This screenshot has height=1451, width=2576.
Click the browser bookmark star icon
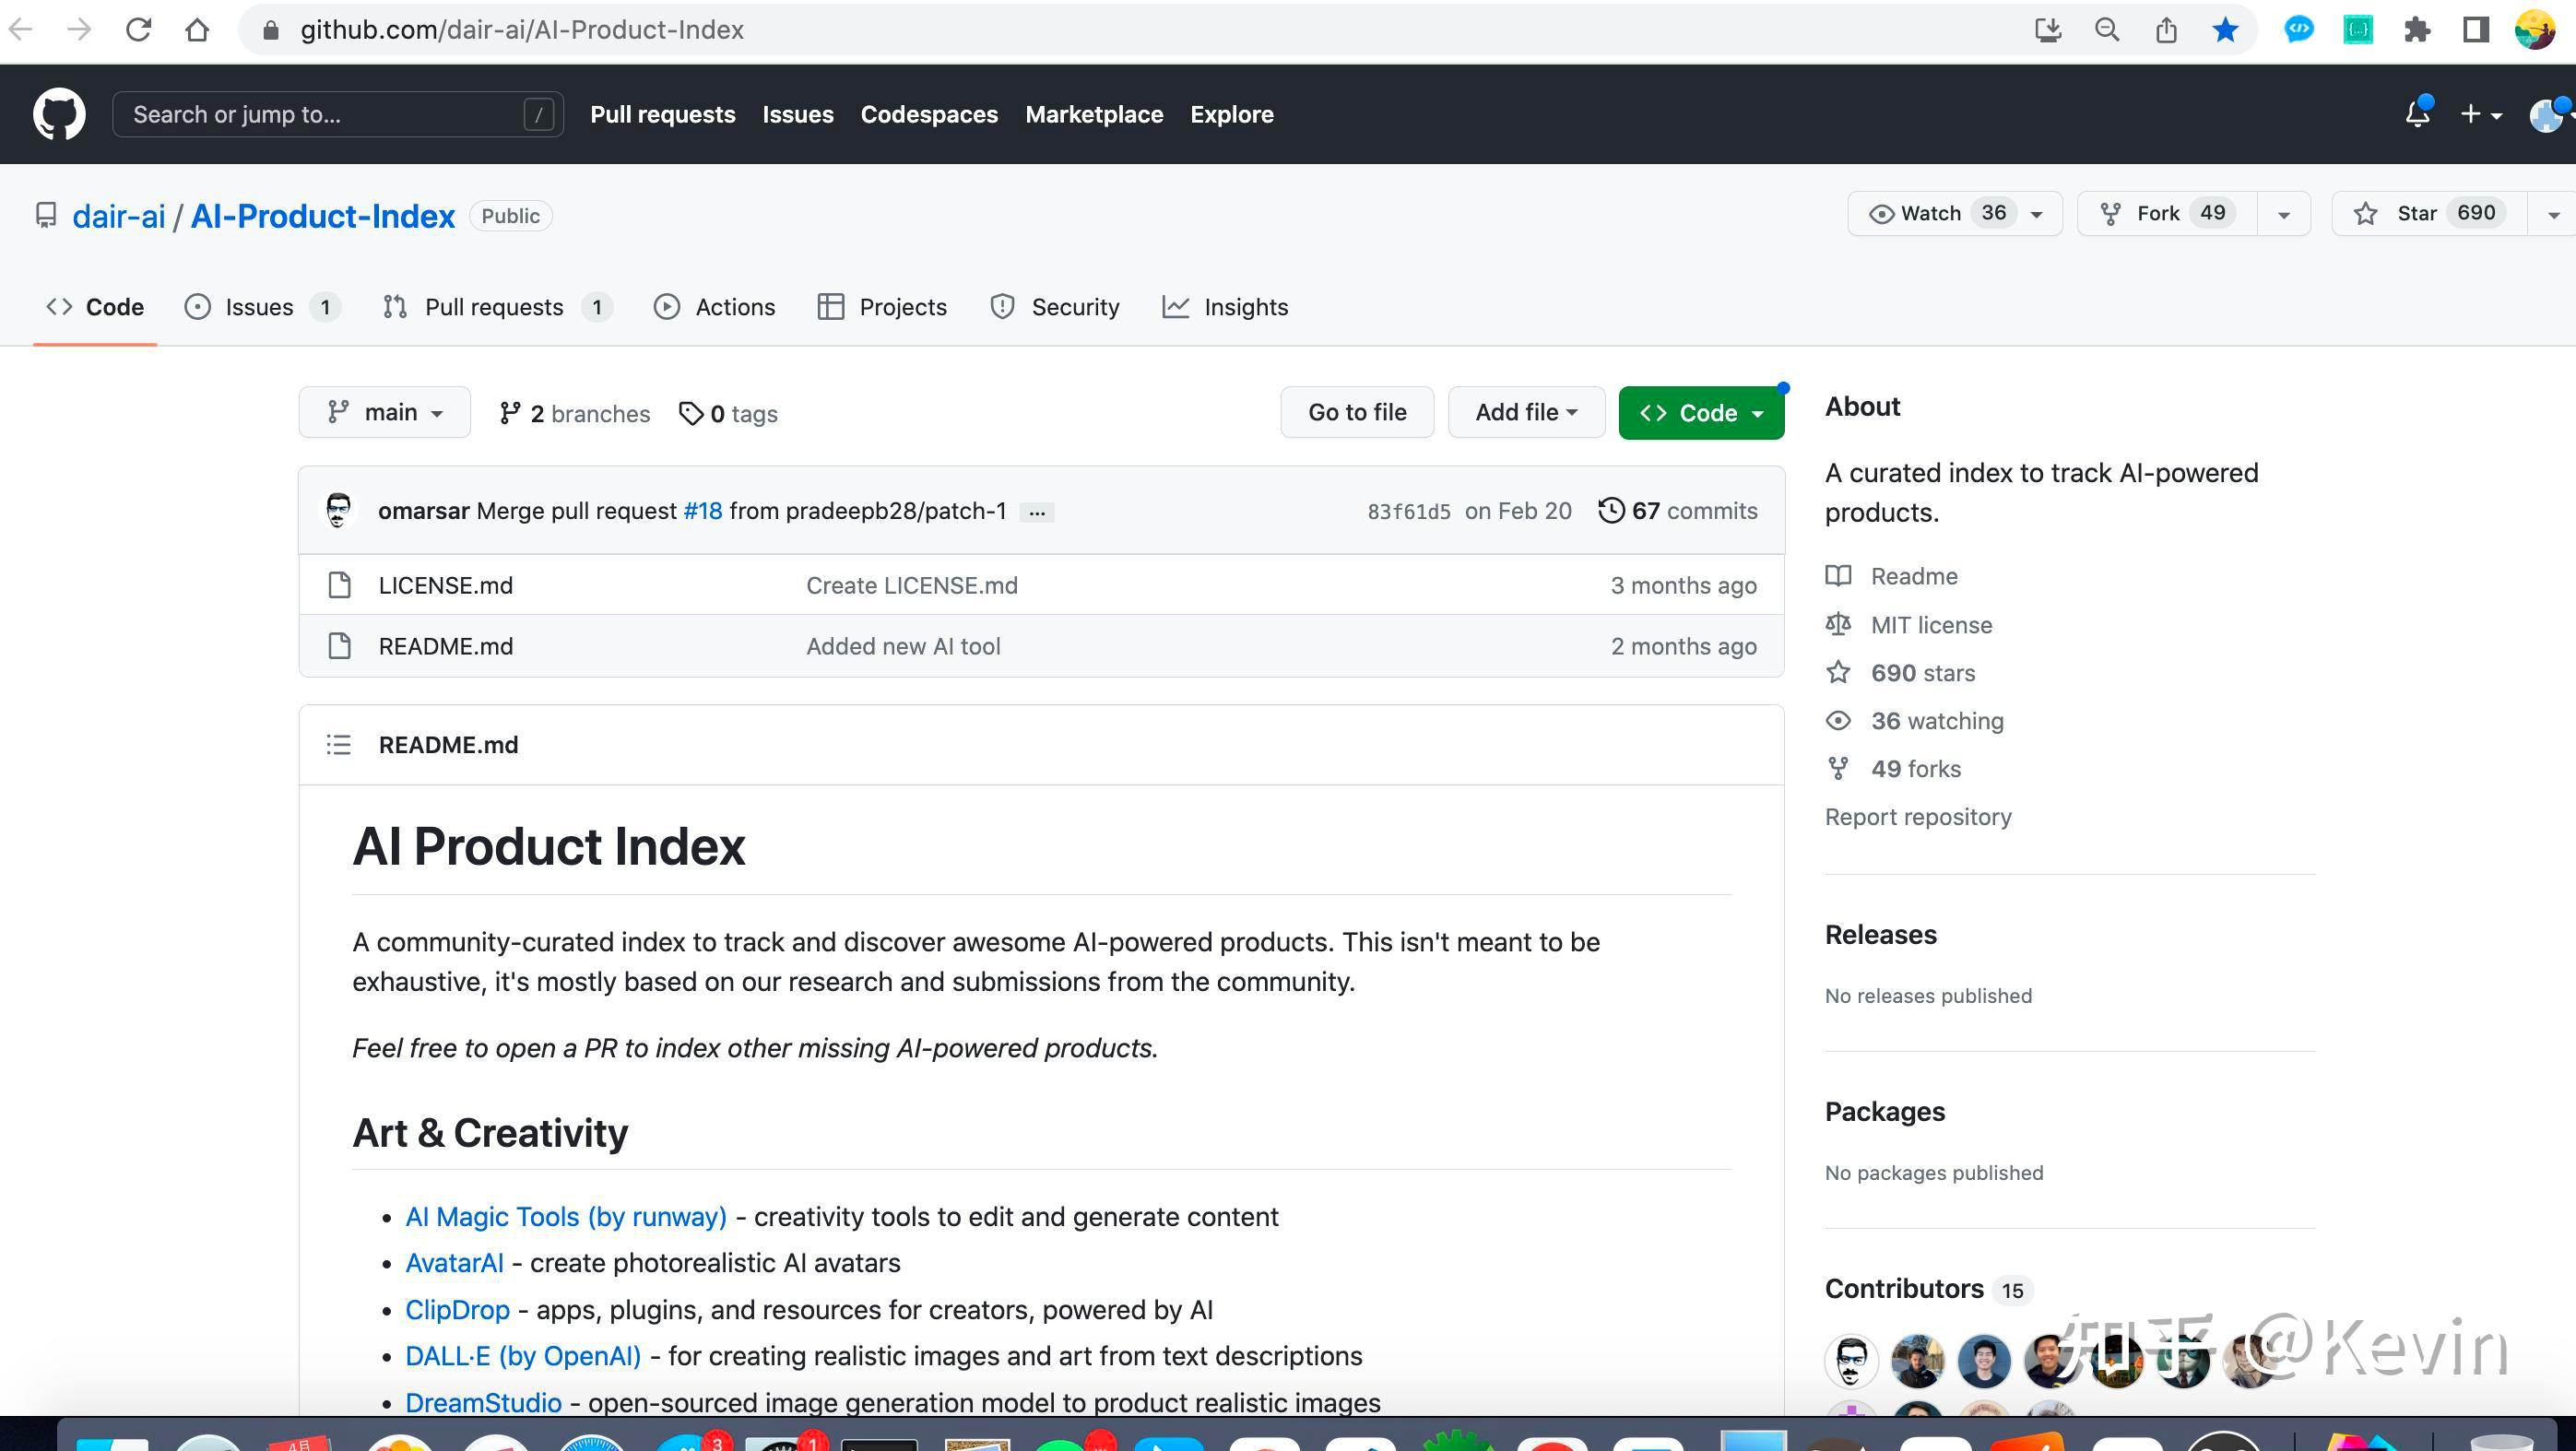point(2225,30)
